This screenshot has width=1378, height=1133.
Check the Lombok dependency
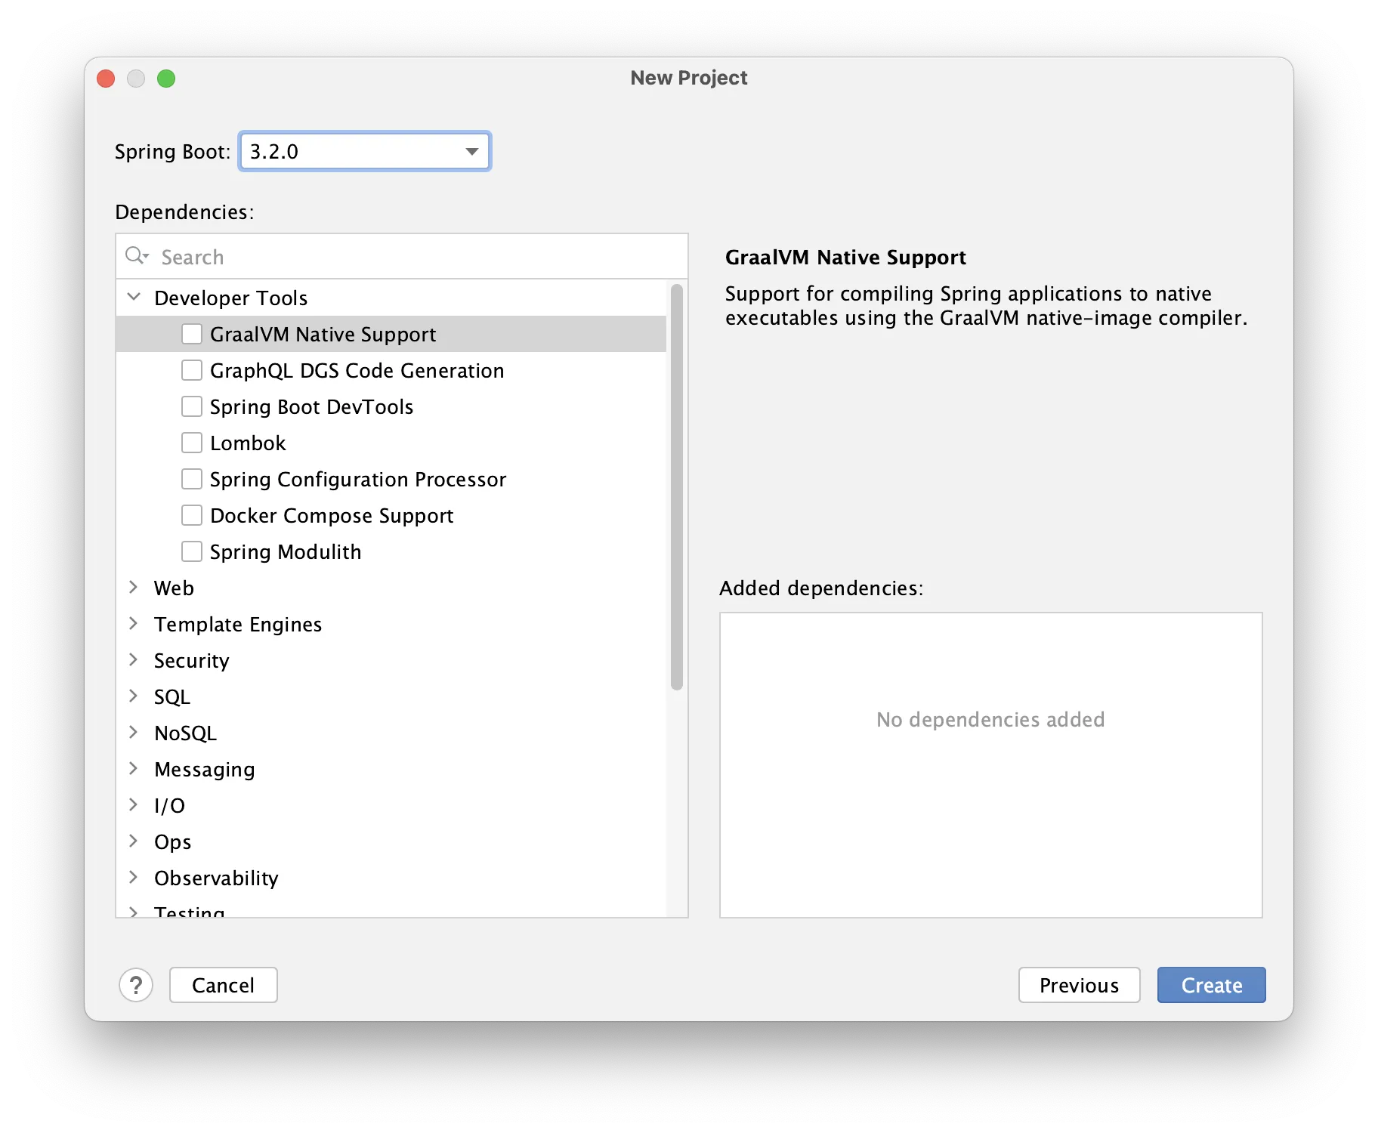pos(192,442)
